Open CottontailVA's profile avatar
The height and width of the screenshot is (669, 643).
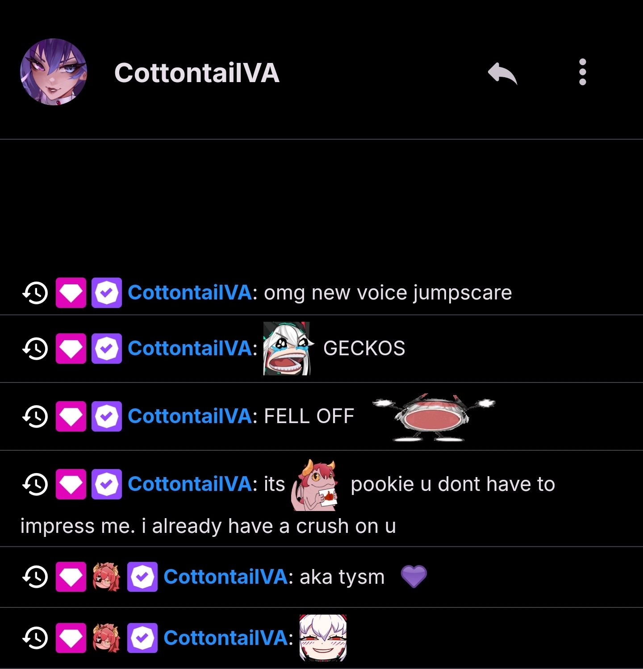tap(54, 72)
